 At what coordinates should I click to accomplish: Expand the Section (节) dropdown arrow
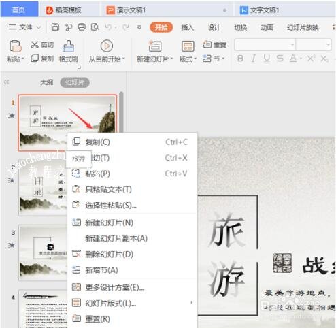(223, 59)
